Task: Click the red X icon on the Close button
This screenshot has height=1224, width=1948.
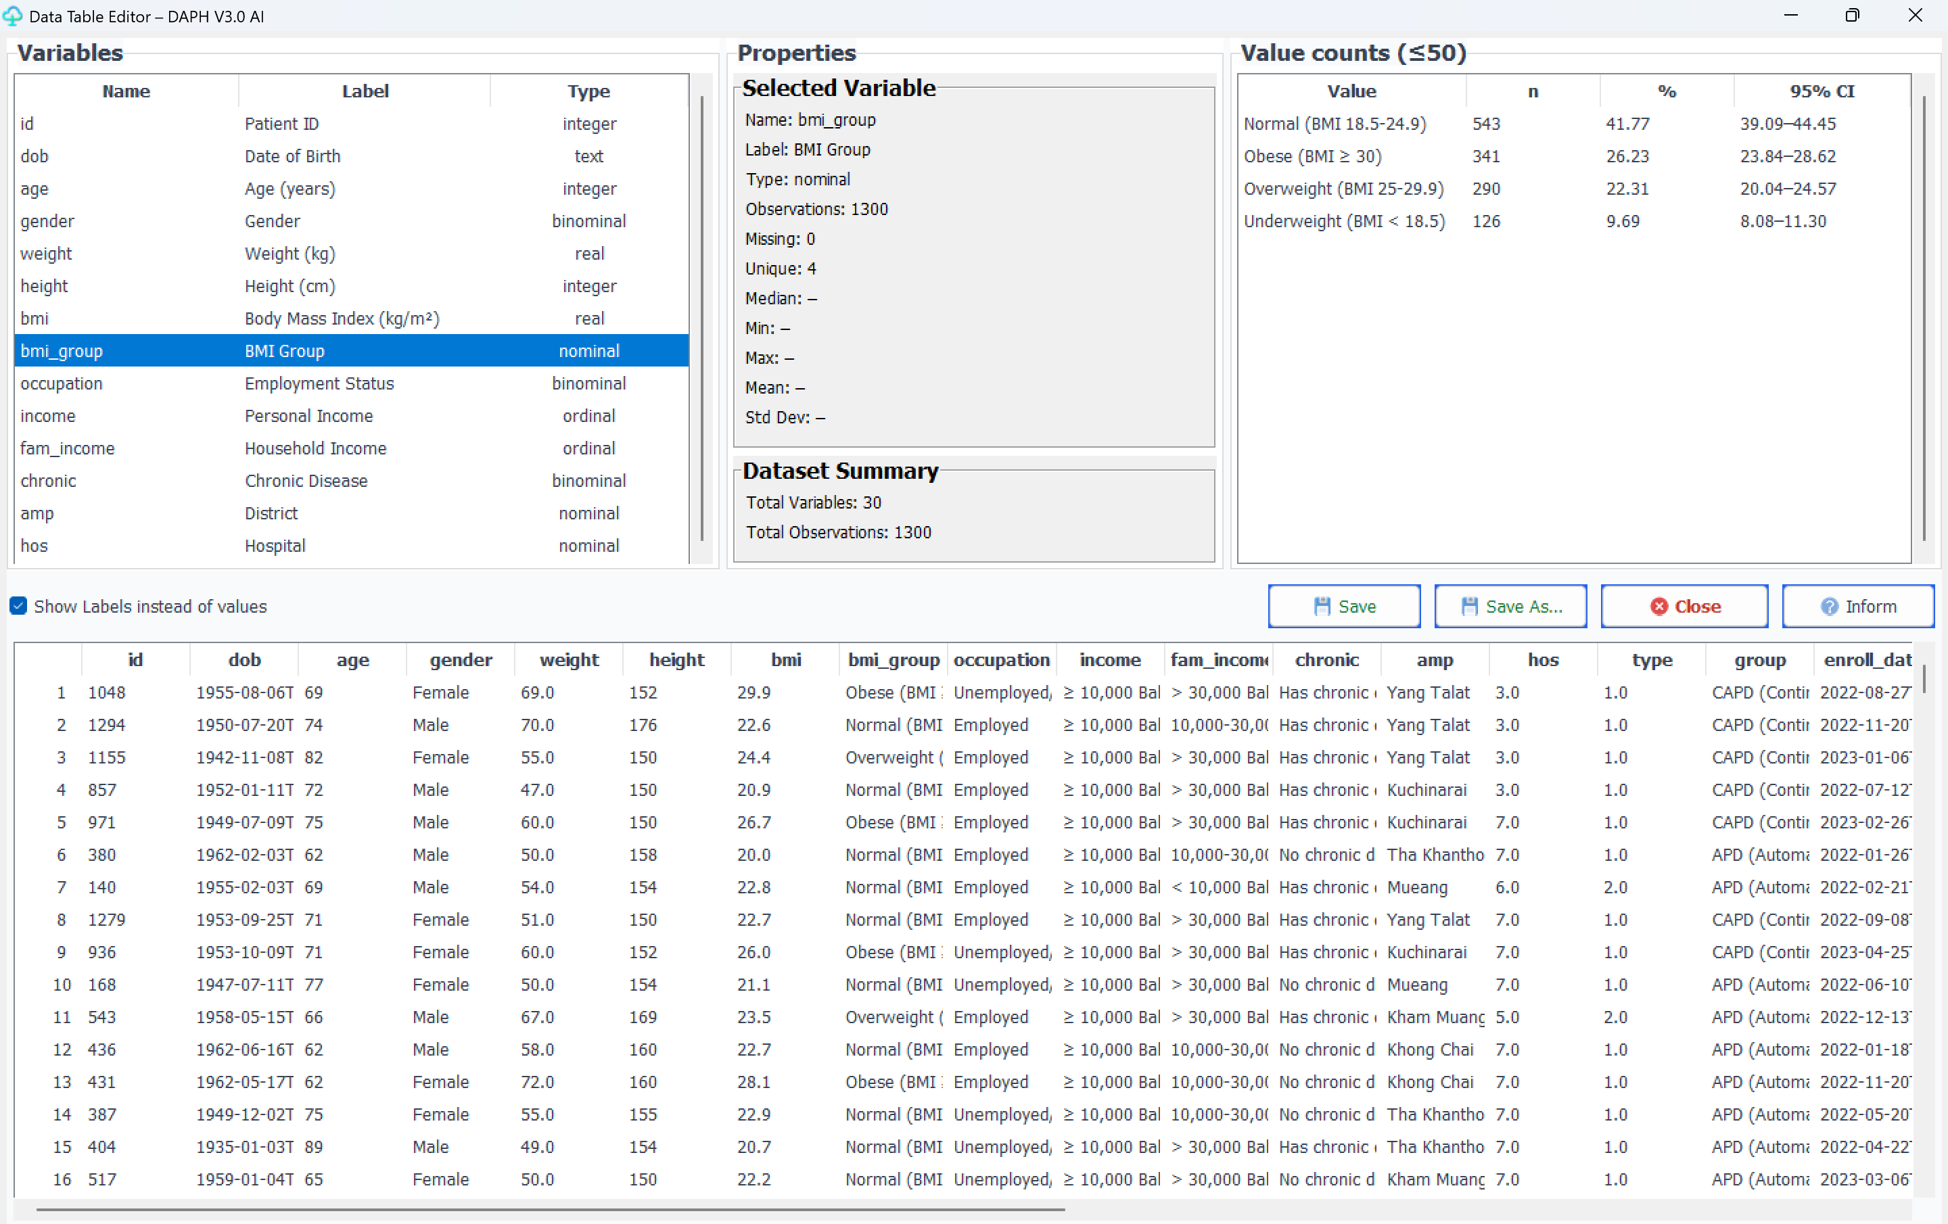Action: [x=1659, y=606]
